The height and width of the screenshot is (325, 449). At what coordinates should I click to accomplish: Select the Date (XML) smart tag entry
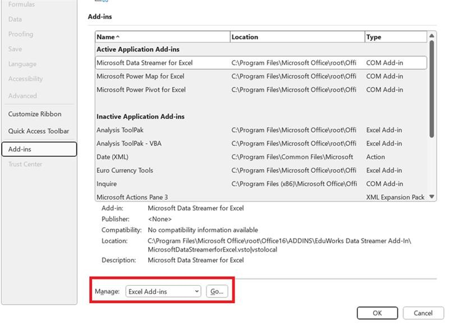pyautogui.click(x=114, y=157)
